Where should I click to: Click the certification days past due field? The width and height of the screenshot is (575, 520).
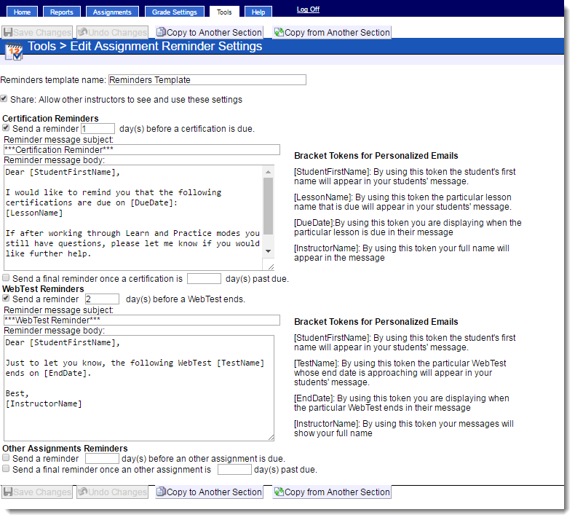pos(204,278)
